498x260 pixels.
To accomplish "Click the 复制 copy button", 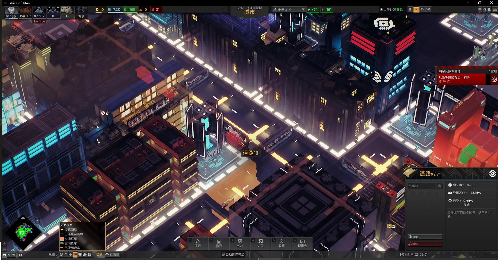I will click(x=425, y=237).
